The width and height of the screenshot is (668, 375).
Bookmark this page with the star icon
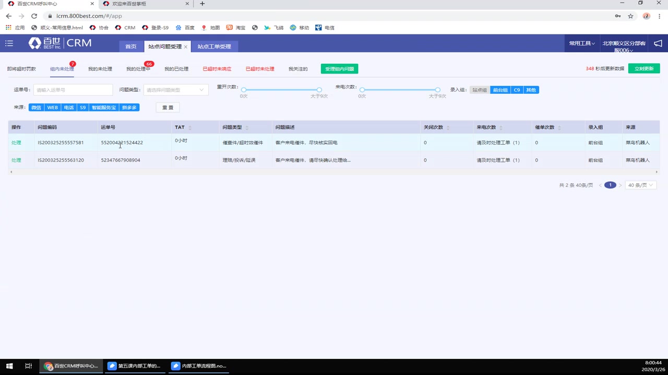(x=630, y=16)
